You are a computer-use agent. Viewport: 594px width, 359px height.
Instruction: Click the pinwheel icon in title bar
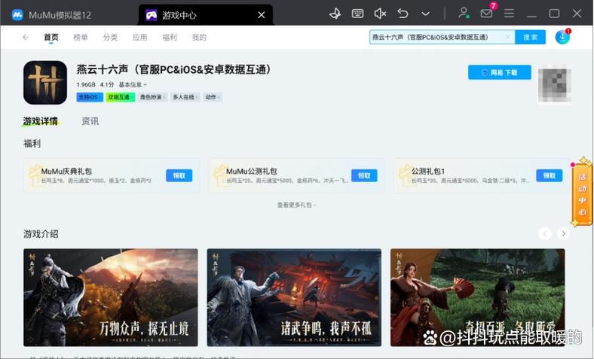[335, 14]
